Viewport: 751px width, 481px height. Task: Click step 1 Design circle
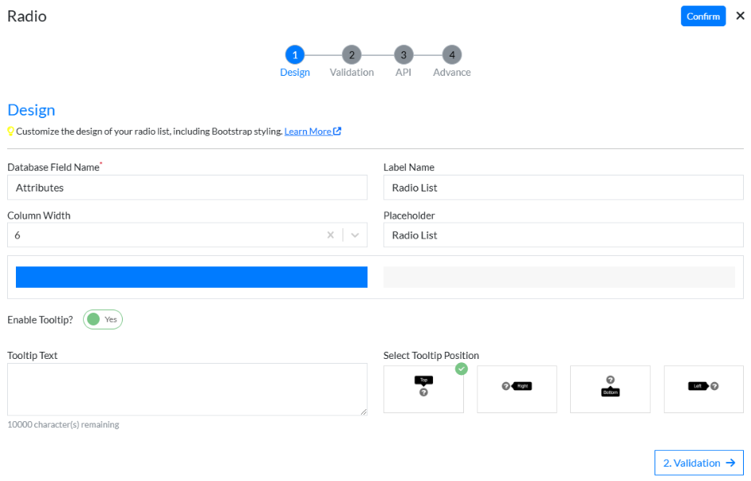[295, 55]
